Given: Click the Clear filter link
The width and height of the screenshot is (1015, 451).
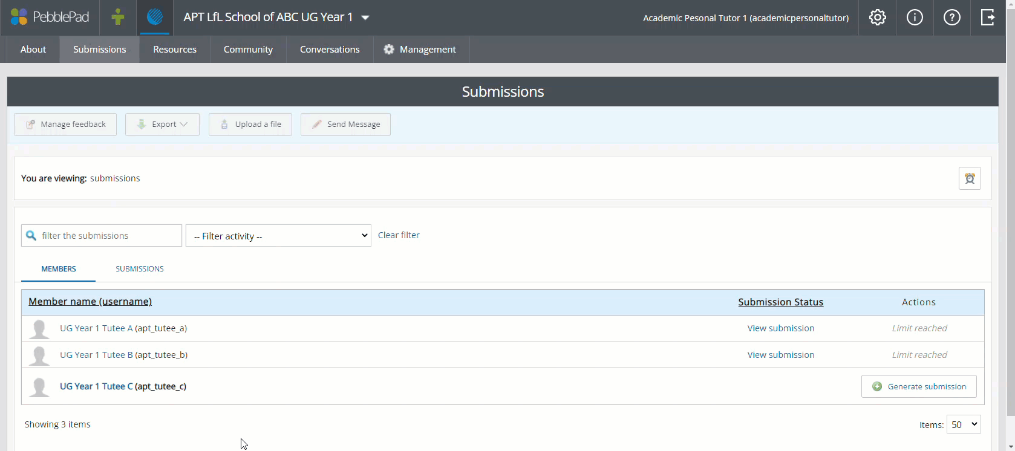Looking at the screenshot, I should [x=399, y=235].
